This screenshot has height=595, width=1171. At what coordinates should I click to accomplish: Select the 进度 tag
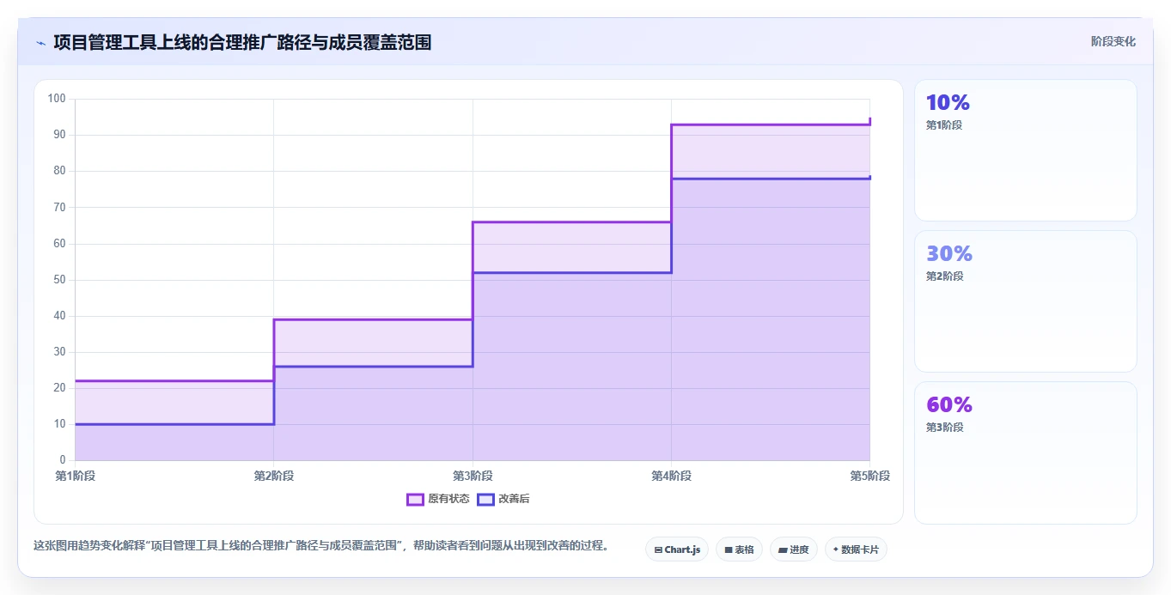coord(794,549)
